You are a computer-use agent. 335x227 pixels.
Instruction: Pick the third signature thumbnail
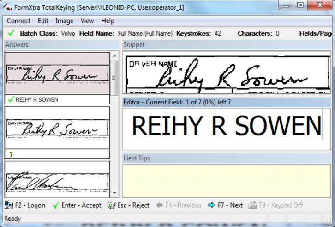pyautogui.click(x=57, y=178)
